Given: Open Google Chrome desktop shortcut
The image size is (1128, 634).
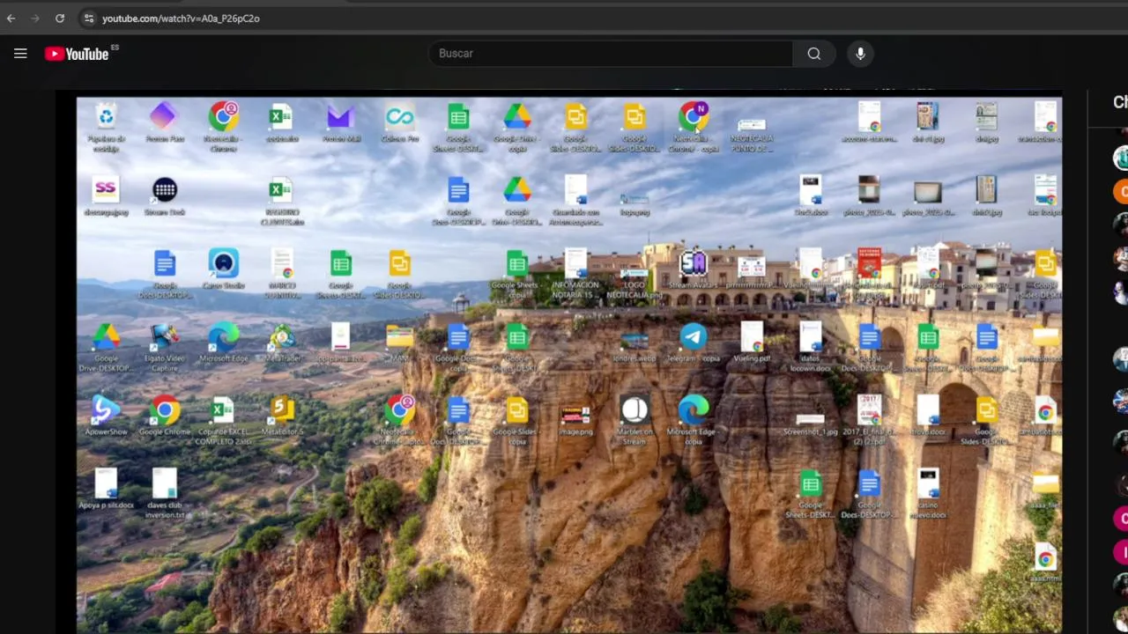Looking at the screenshot, I should coord(164,416).
